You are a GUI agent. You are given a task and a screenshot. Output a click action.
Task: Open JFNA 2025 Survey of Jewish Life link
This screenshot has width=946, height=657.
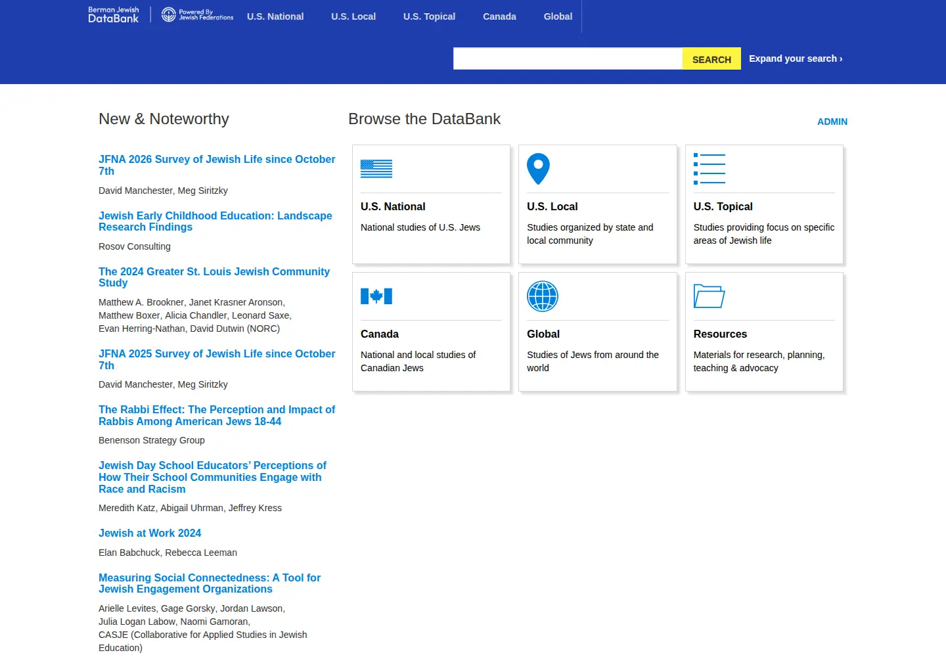click(x=217, y=359)
